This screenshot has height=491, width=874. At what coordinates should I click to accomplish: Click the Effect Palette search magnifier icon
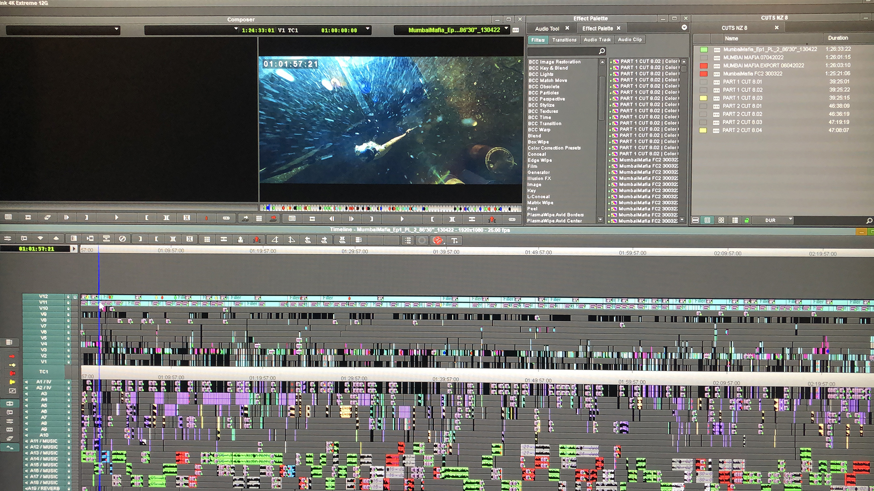(602, 51)
